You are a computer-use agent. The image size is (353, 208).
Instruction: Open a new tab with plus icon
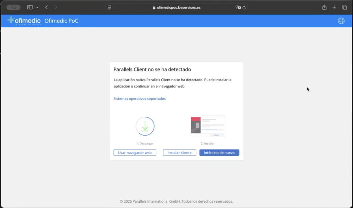[334, 7]
